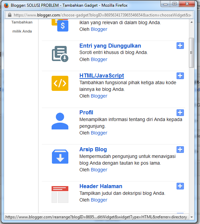Add the Arsip Blog gadget with plus button

click(180, 150)
